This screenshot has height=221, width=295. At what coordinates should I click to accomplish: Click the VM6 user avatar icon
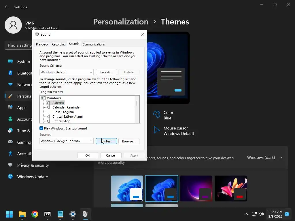tap(13, 25)
